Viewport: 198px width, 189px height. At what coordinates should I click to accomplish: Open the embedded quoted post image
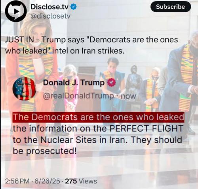(98, 116)
